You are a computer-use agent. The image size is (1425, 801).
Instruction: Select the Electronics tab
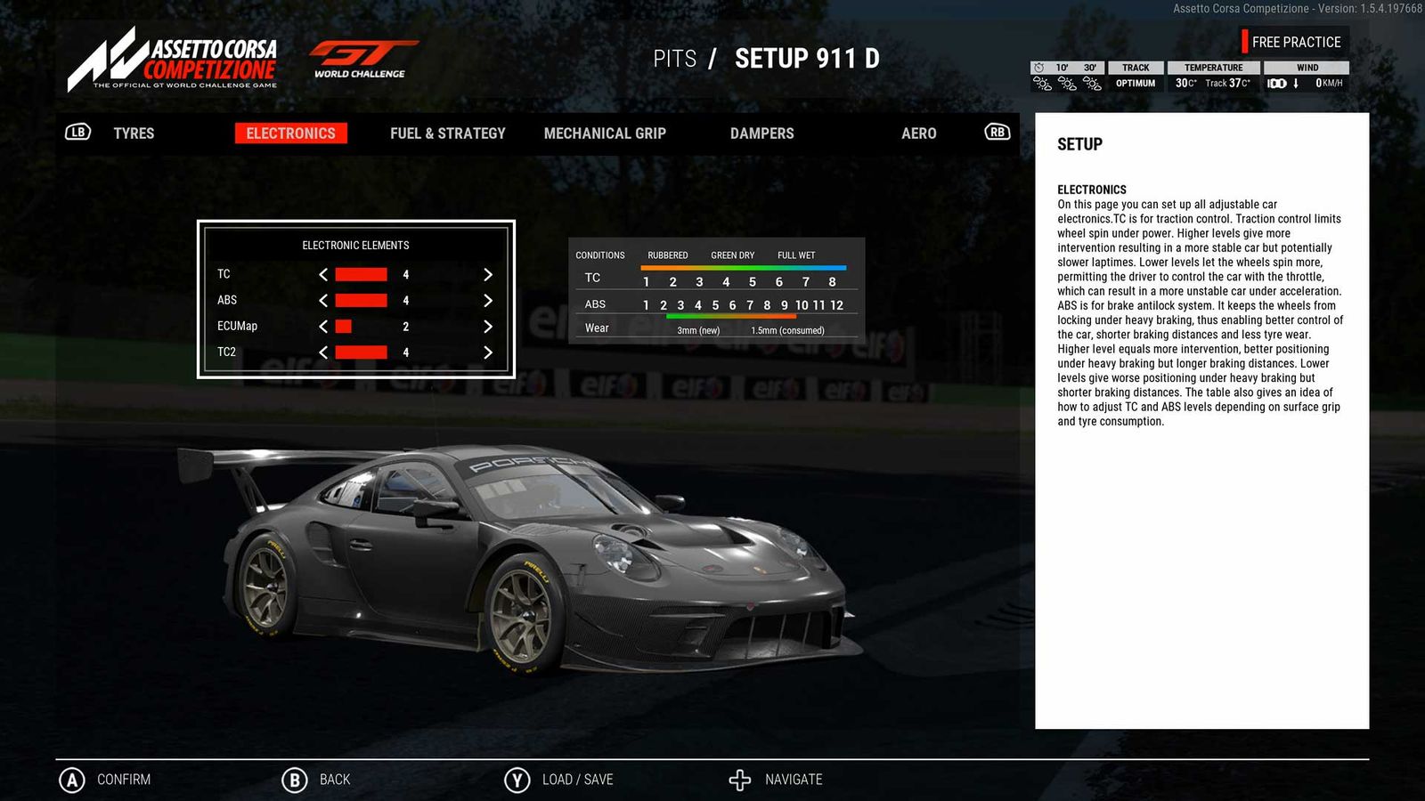pos(291,133)
